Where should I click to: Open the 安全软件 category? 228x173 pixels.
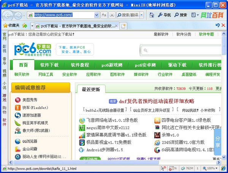click(x=70, y=74)
